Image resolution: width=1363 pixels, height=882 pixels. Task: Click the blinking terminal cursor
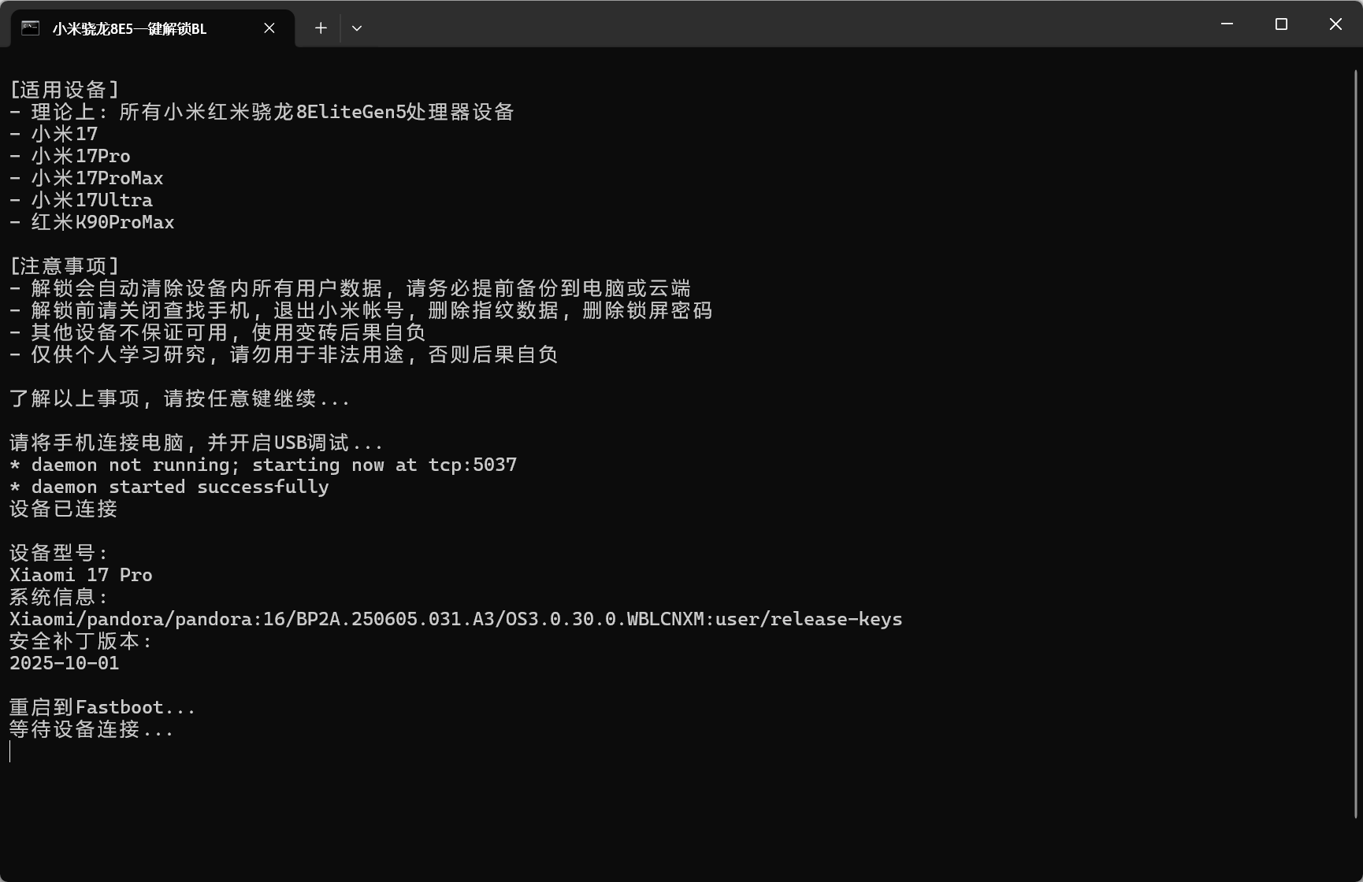tap(9, 752)
